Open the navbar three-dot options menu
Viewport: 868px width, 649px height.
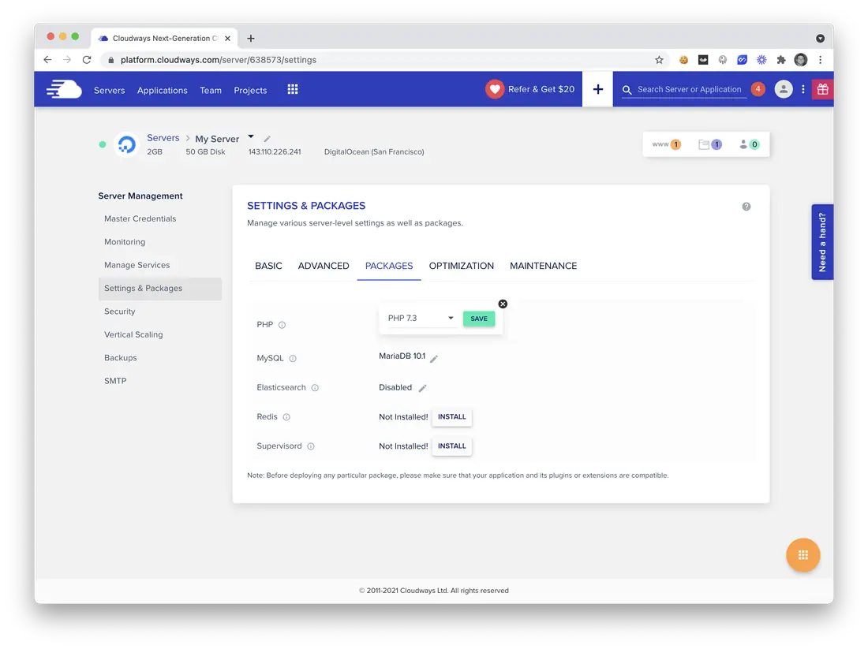803,89
